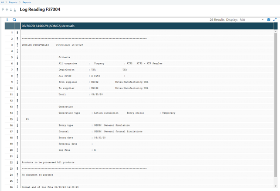
Task: Click the layers stack icon
Action: [268, 20]
